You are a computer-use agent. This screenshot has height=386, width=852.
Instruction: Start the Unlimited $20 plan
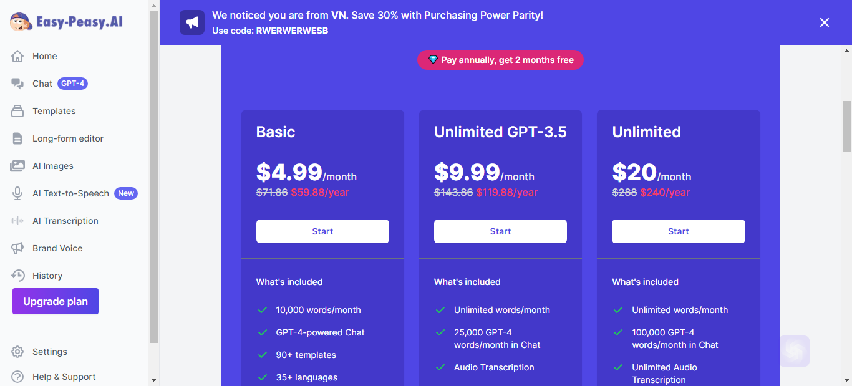click(679, 231)
